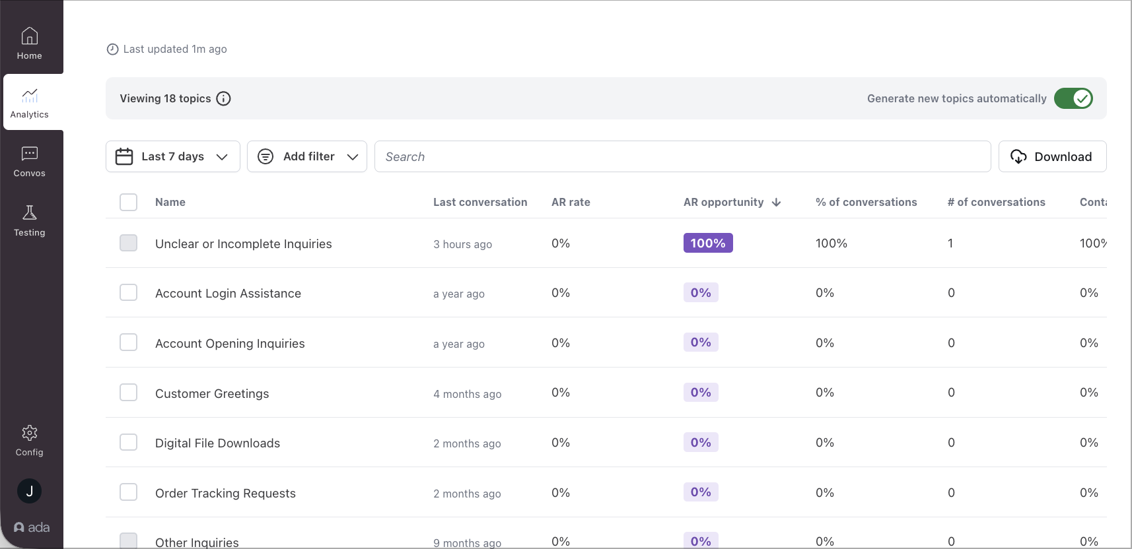Select the Account Login Assistance checkbox
This screenshot has width=1132, height=549.
(128, 292)
